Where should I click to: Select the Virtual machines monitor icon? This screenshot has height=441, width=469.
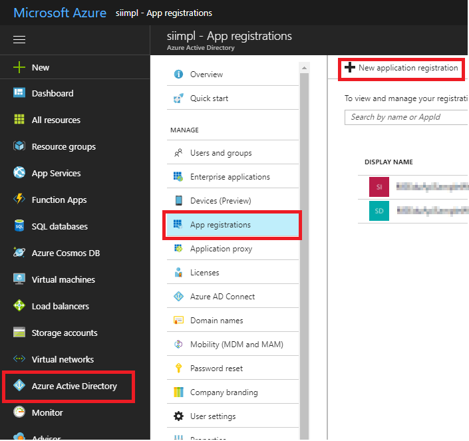point(19,279)
